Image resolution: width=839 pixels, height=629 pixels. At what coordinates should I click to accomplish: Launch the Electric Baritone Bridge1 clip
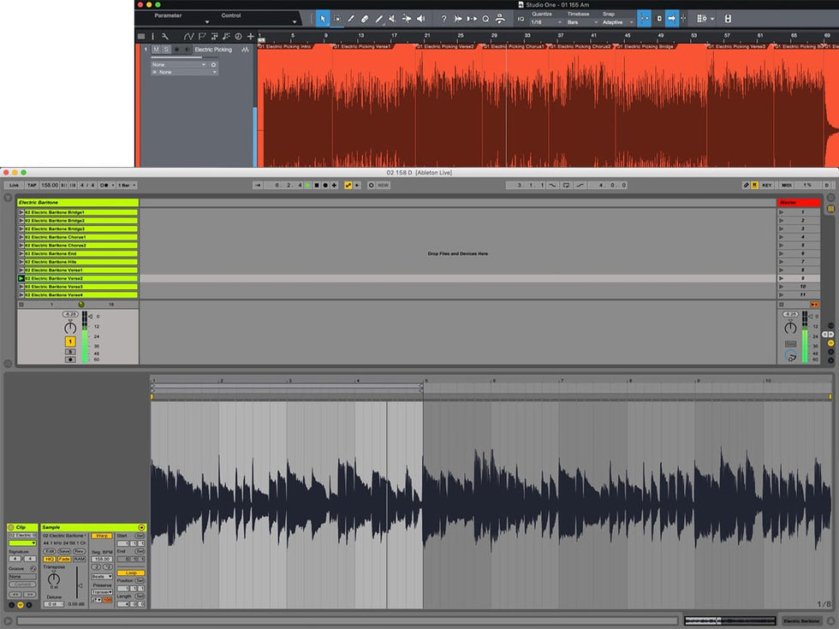(x=21, y=212)
